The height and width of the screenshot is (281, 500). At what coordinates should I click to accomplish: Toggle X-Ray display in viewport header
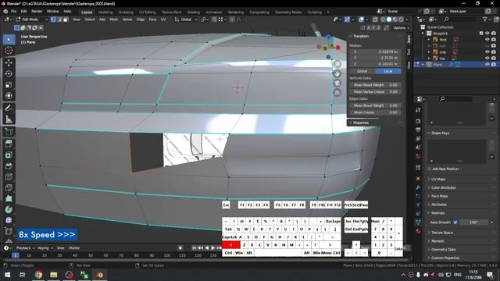coord(375,20)
